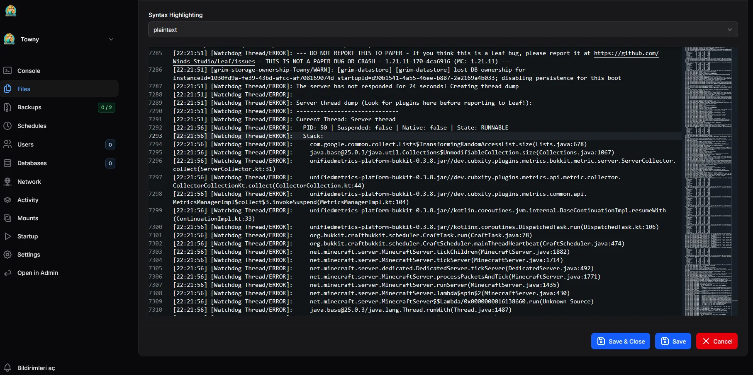Click the notification bell icon
The width and height of the screenshot is (753, 375).
click(x=7, y=368)
